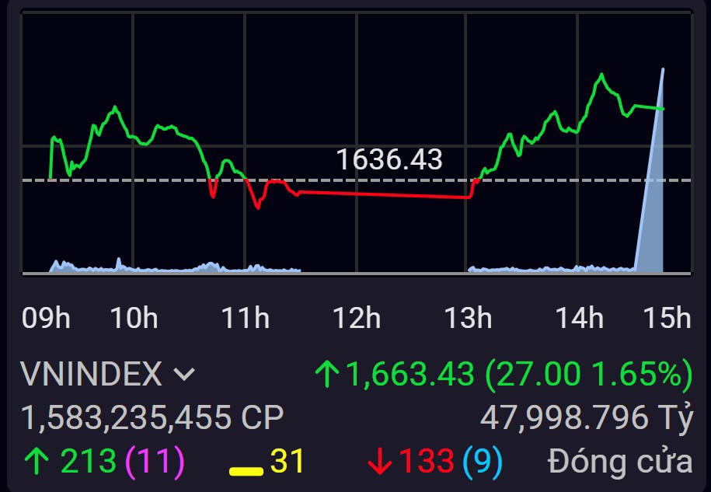Click the magenta ceiling count (11)
The image size is (711, 492).
pyautogui.click(x=152, y=461)
